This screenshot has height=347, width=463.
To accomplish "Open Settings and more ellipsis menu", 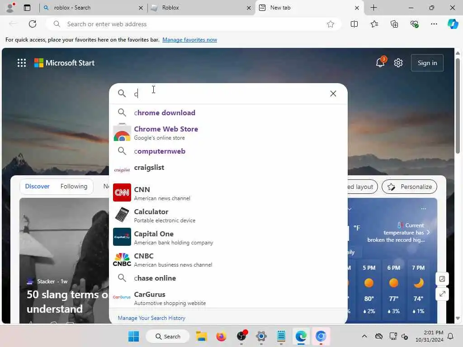I will pyautogui.click(x=434, y=24).
